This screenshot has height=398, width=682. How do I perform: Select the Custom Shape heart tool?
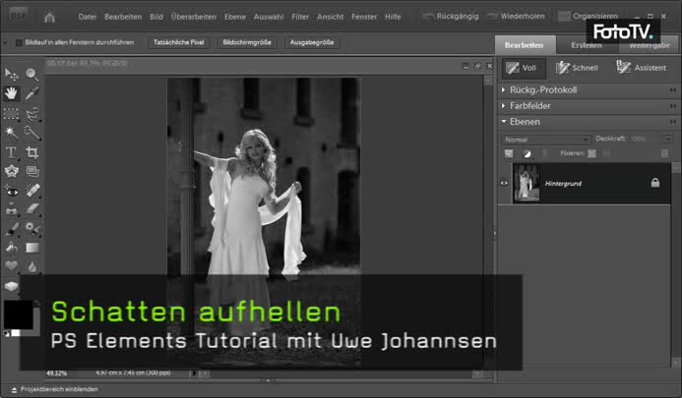tap(11, 266)
